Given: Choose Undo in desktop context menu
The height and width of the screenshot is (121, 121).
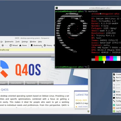Looking at the screenshot, I should click(x=117, y=85).
